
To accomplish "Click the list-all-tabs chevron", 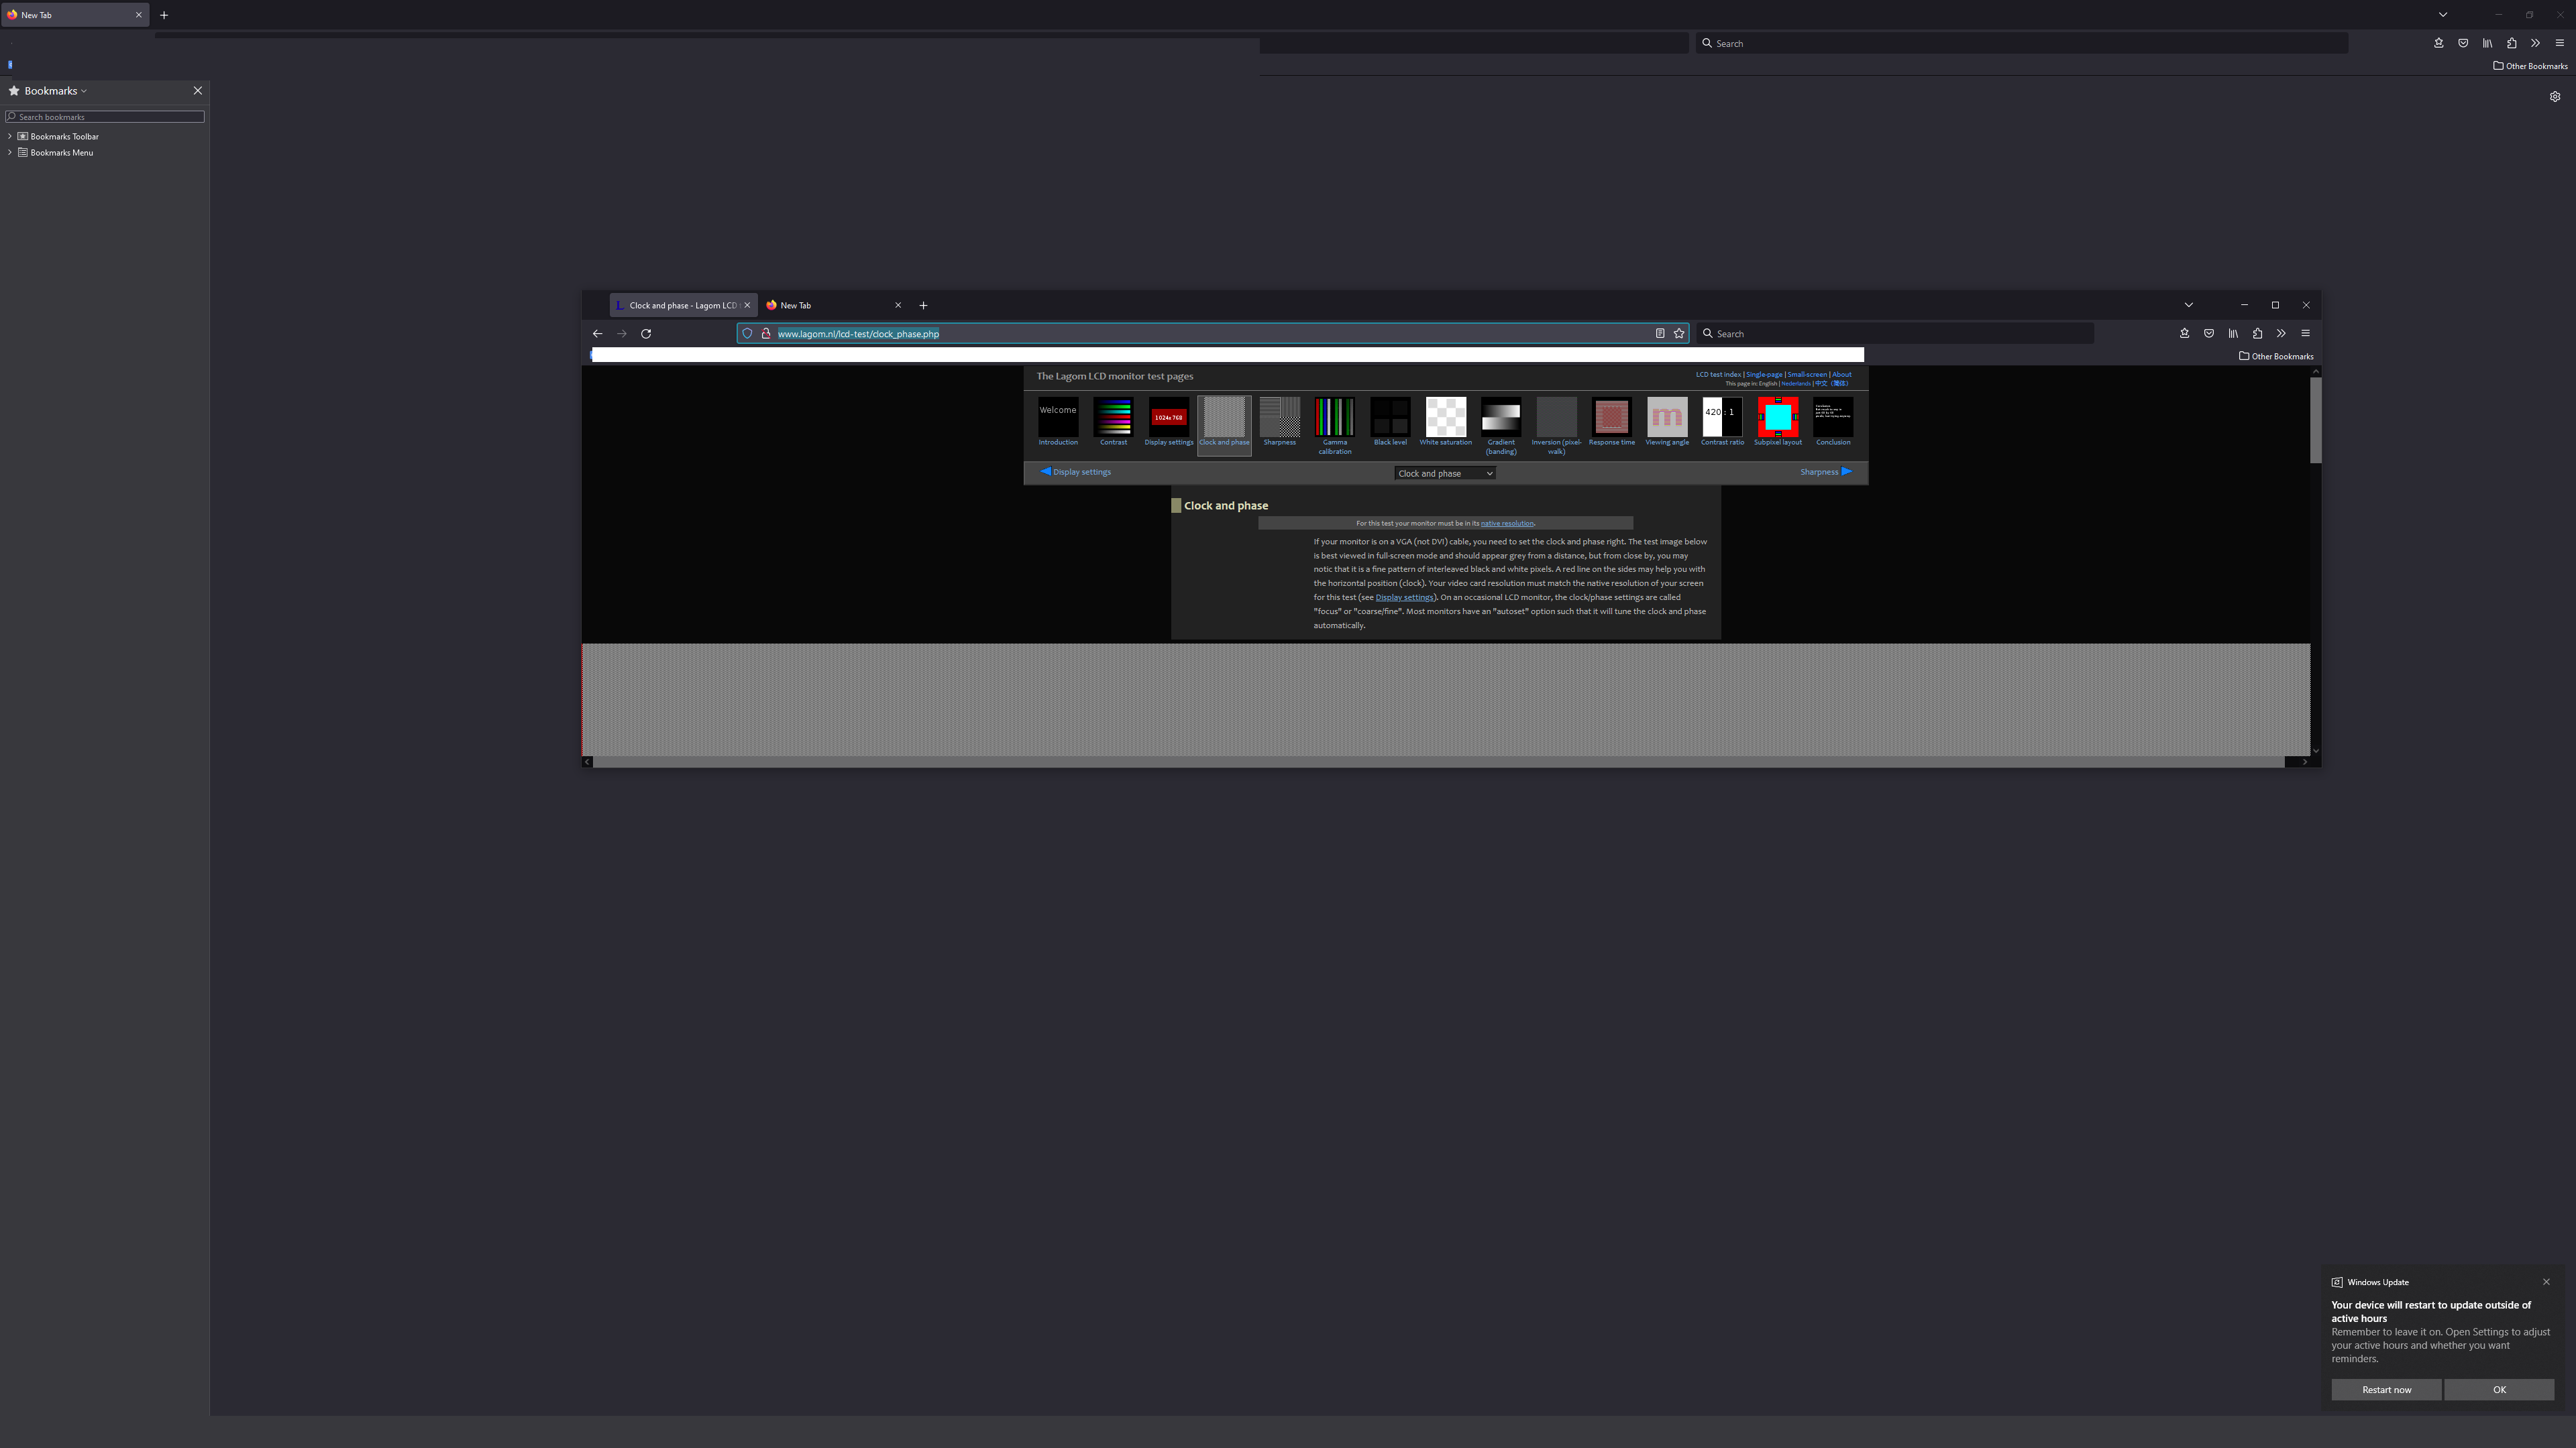I will tap(2188, 305).
